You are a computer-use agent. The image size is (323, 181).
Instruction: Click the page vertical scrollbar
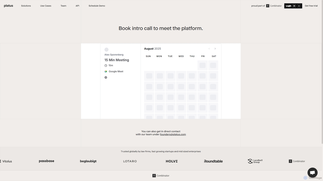pos(322,72)
